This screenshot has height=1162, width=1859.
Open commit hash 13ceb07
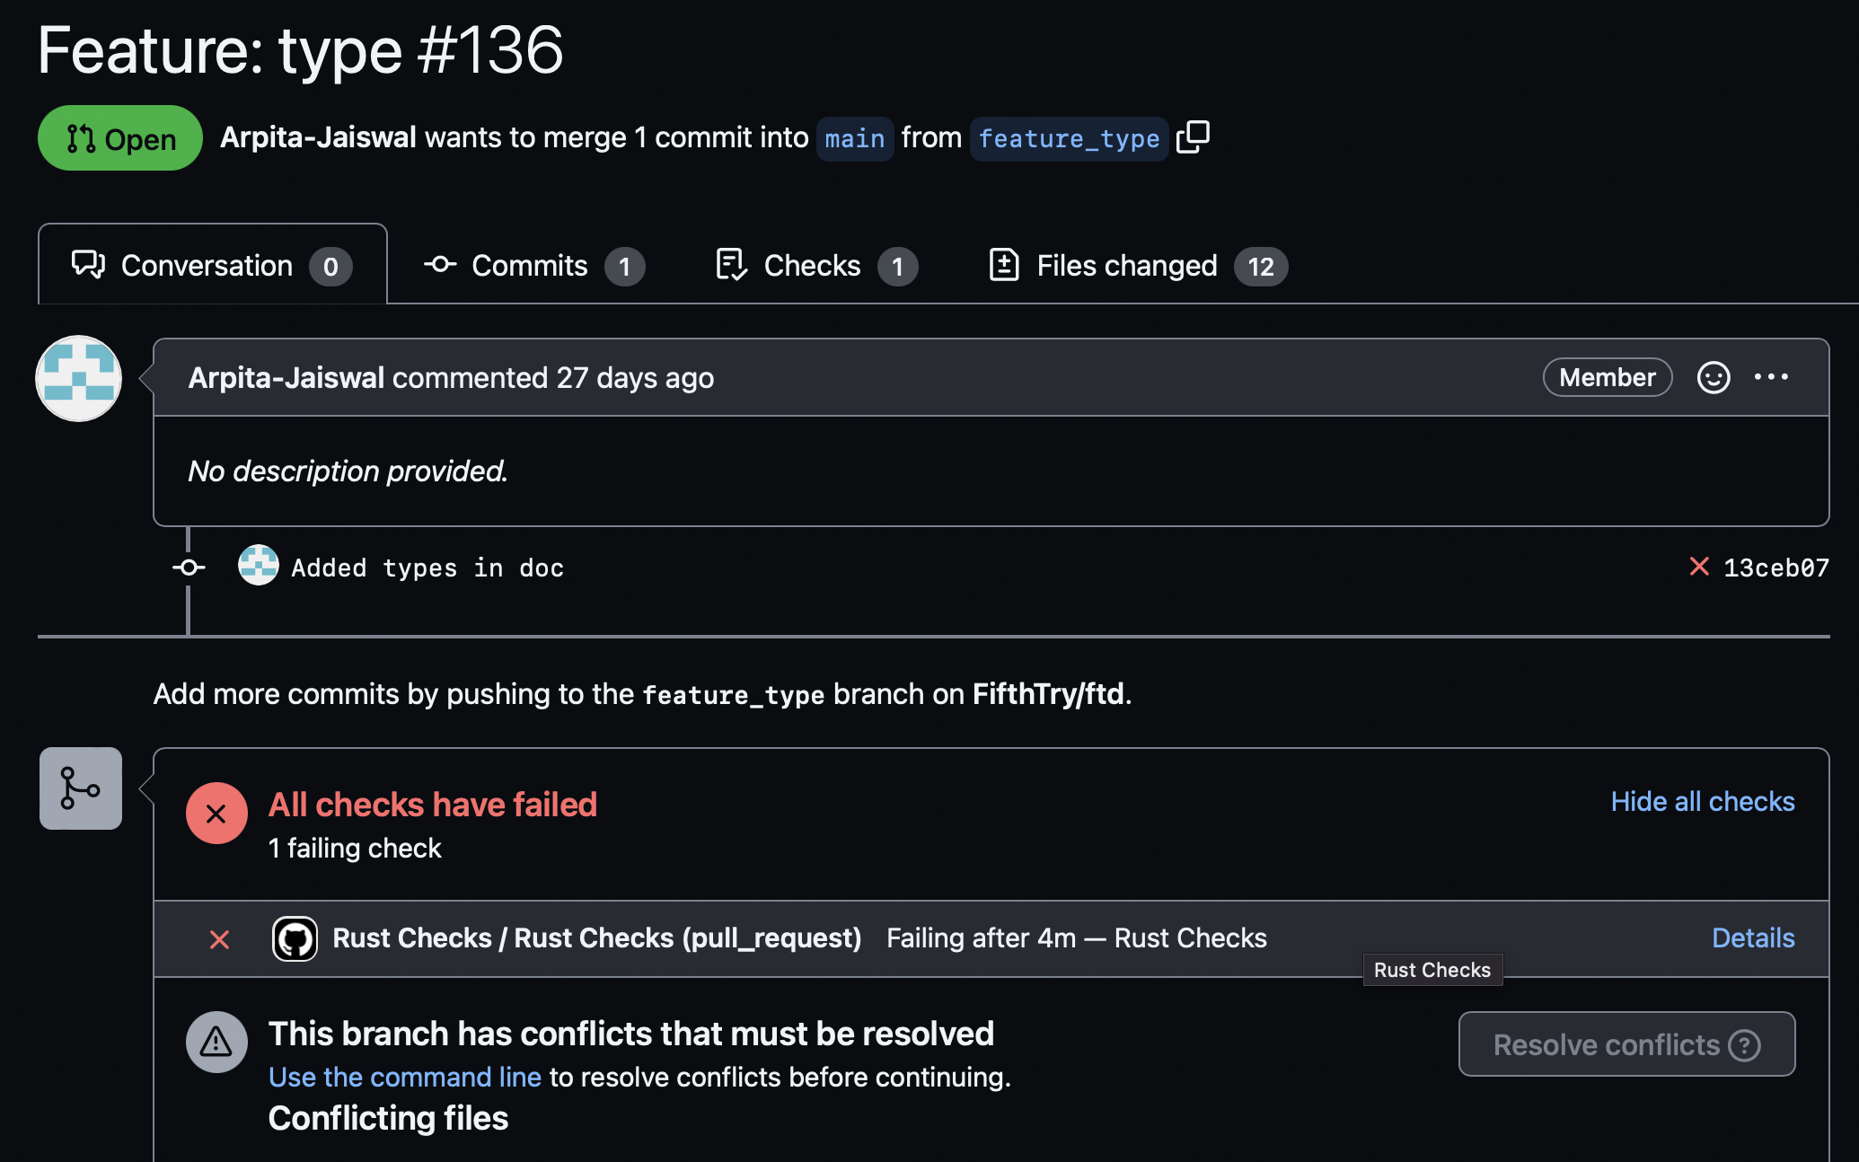click(1775, 568)
